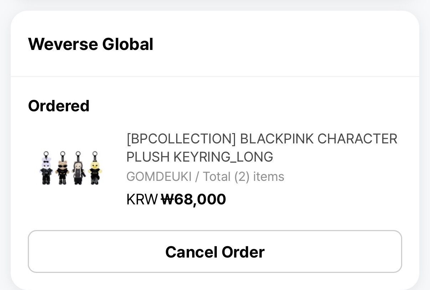Tap the yellow chick plush keyring

[95, 171]
